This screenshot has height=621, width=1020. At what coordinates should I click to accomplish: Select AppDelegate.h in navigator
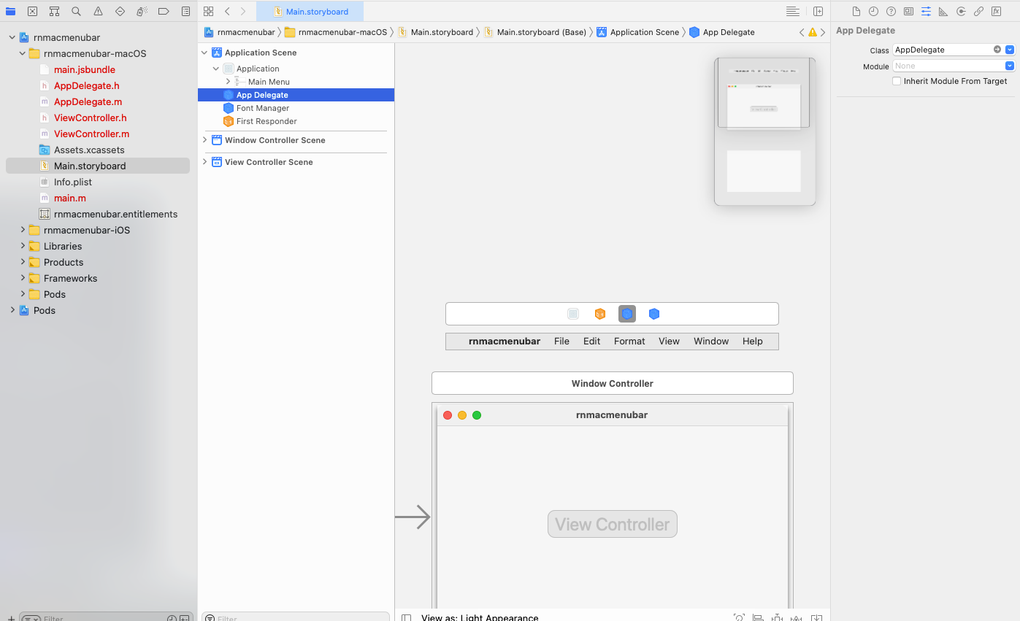(86, 85)
